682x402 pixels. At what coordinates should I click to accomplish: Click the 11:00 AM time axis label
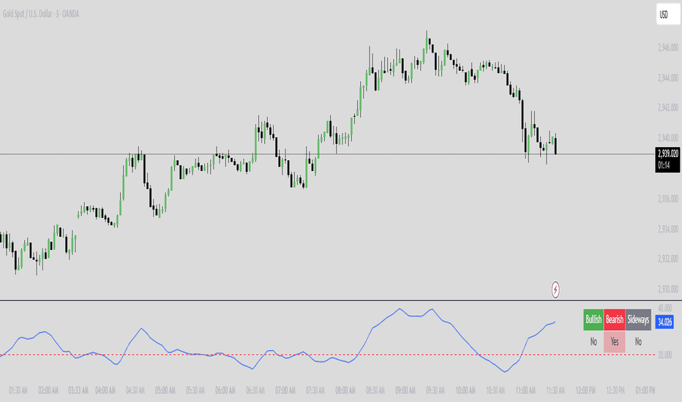(525, 390)
